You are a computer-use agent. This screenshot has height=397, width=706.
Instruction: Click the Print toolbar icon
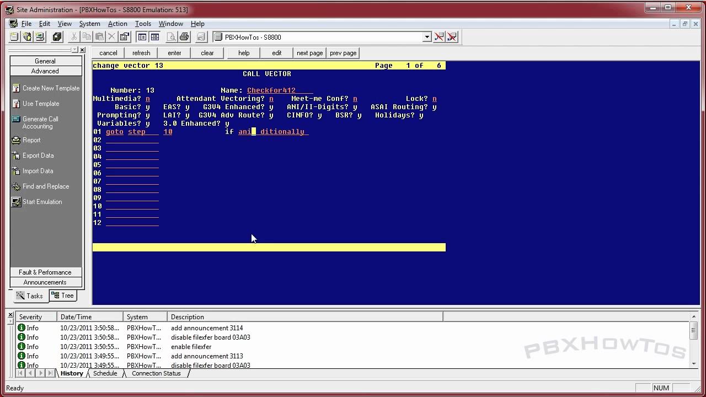tap(184, 37)
